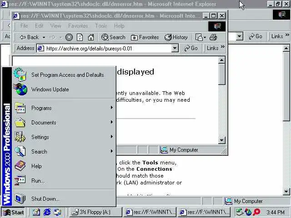
Task: Click the address field with archive.org URL
Action: pos(104,49)
